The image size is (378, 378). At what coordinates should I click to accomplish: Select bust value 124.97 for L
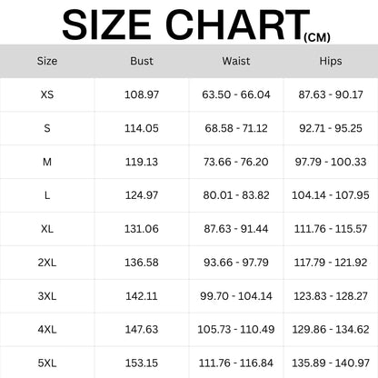pos(142,195)
